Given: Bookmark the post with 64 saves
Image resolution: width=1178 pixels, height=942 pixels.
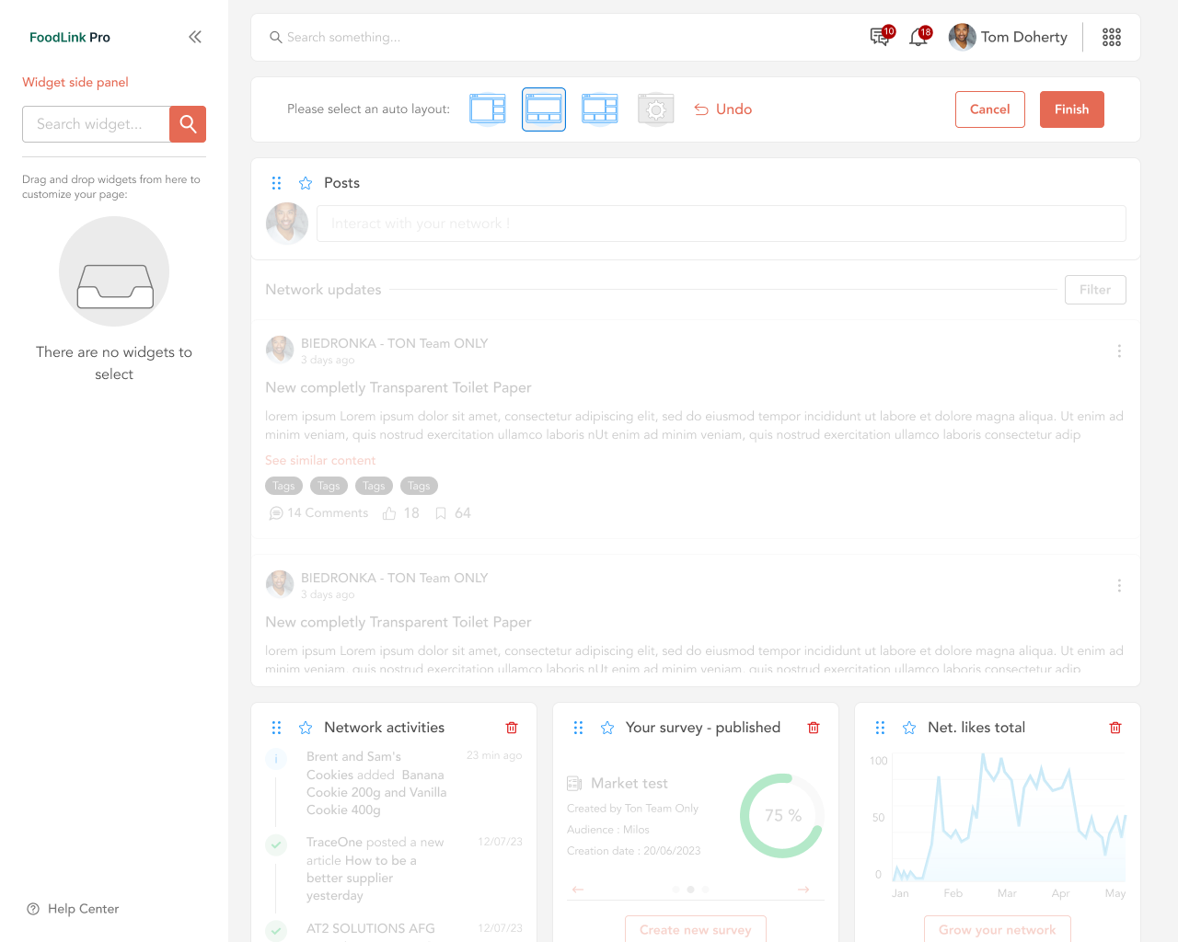Looking at the screenshot, I should (x=441, y=513).
